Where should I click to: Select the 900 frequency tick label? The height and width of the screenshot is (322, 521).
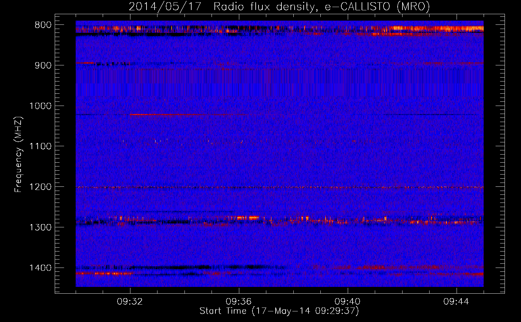point(43,65)
